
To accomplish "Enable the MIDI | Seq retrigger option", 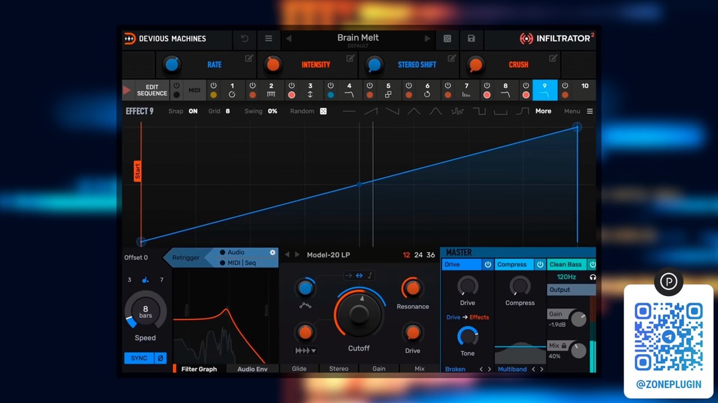I will [238, 263].
